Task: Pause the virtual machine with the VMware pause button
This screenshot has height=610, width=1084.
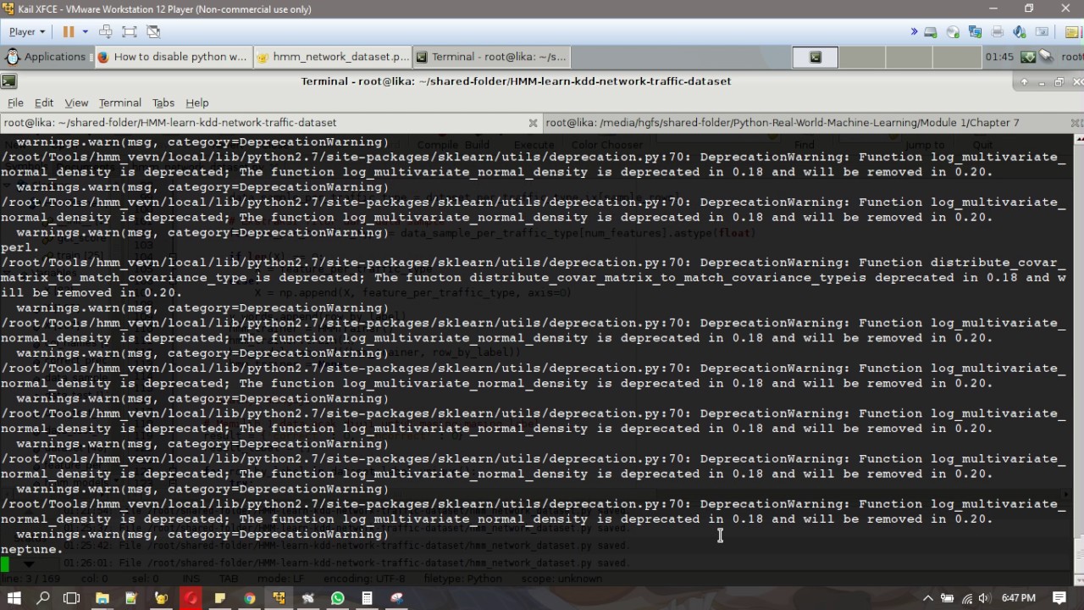Action: [69, 31]
